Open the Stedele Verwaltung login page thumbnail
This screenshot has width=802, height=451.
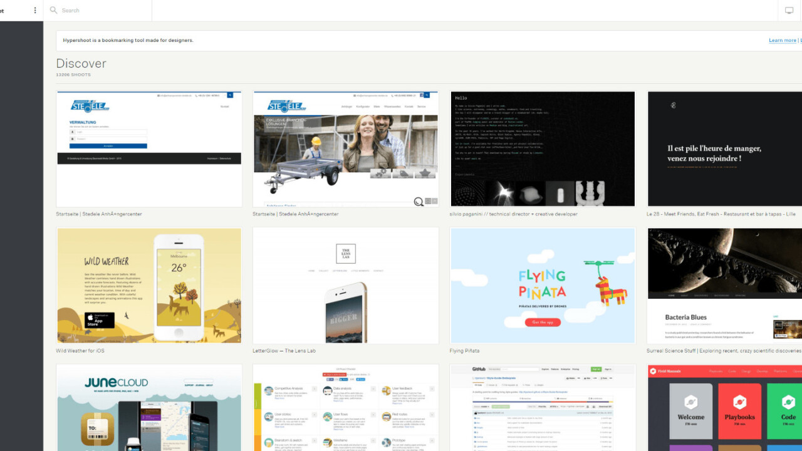coord(149,148)
